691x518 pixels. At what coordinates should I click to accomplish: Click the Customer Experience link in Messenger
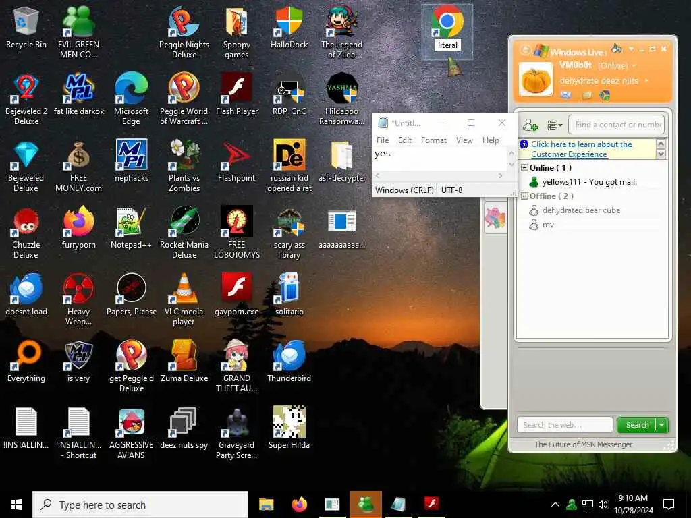[x=582, y=149]
